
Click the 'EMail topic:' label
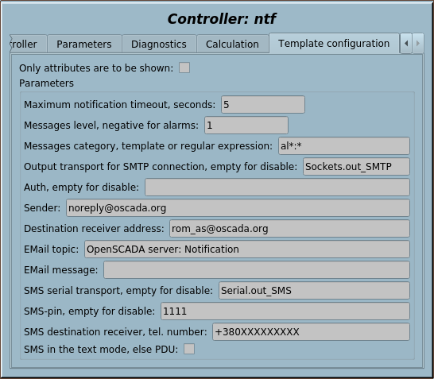pos(52,249)
